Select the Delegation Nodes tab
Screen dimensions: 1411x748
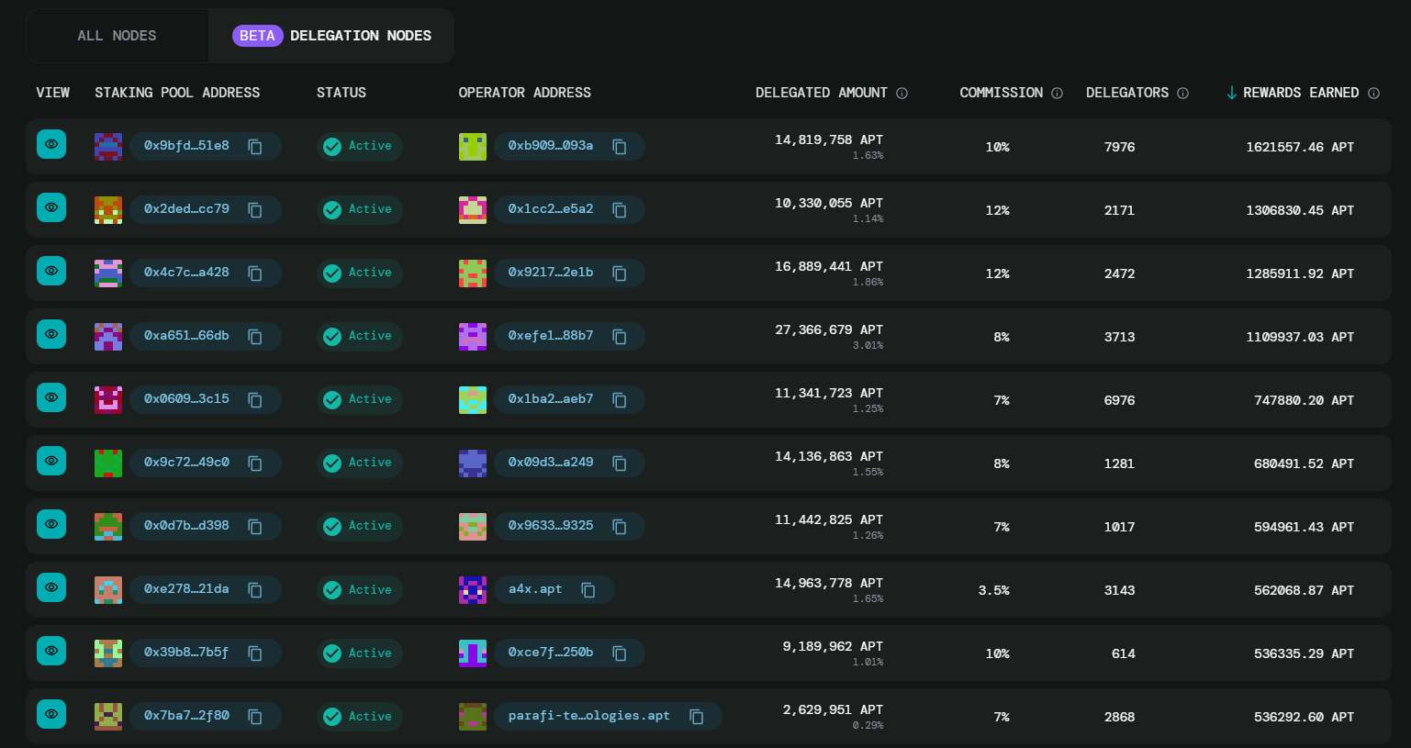332,36
